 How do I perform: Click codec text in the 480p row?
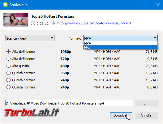click(107, 66)
